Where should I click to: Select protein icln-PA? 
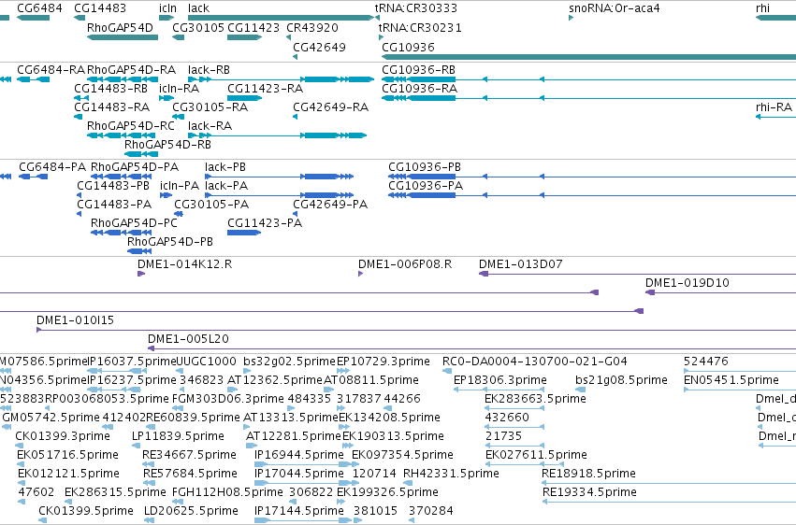(x=180, y=186)
